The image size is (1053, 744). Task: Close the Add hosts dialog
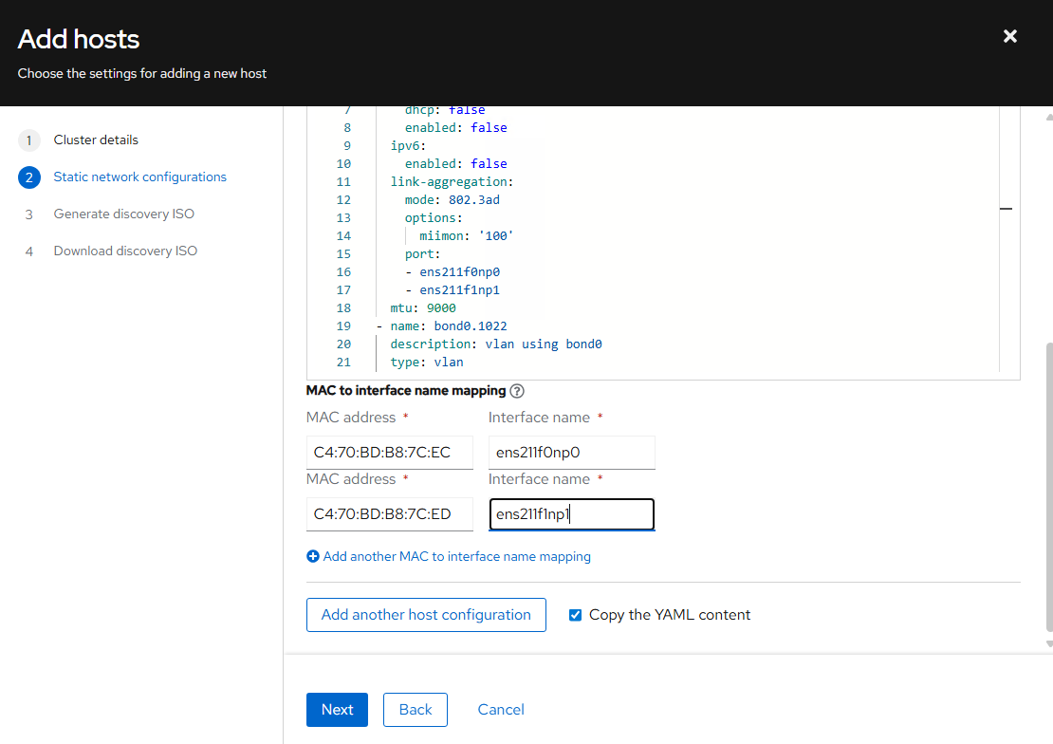1009,36
